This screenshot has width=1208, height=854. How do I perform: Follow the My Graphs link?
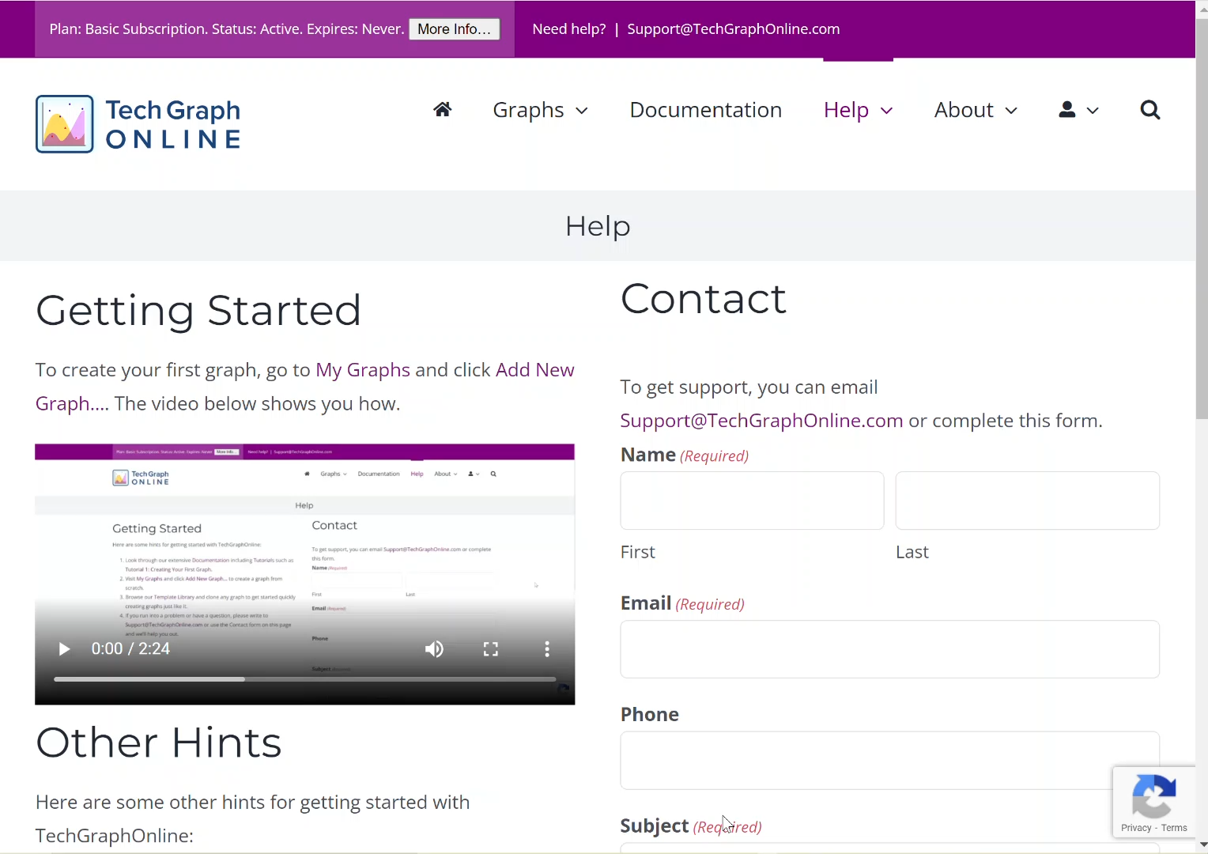point(362,370)
